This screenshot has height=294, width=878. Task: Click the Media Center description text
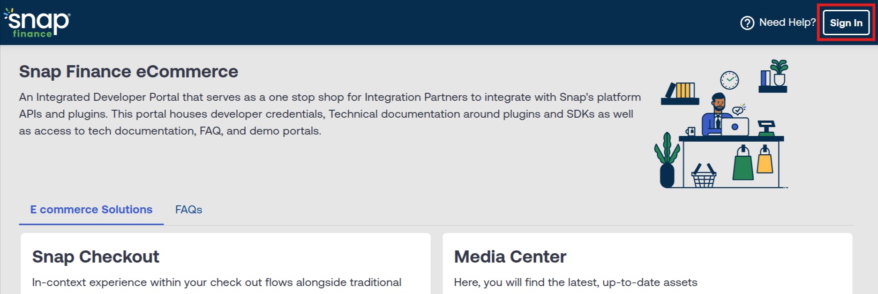[575, 282]
